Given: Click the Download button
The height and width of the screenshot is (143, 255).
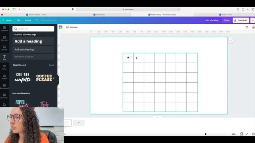Looking at the screenshot, I should (x=241, y=20).
